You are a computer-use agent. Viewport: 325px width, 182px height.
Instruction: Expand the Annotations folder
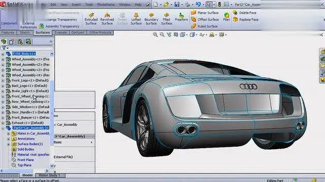click(8, 139)
